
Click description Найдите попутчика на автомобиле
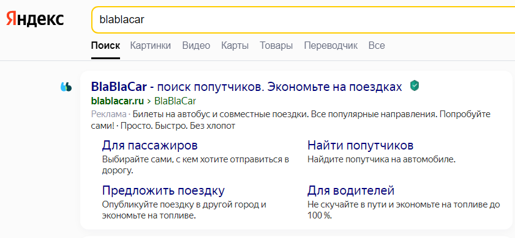382,159
